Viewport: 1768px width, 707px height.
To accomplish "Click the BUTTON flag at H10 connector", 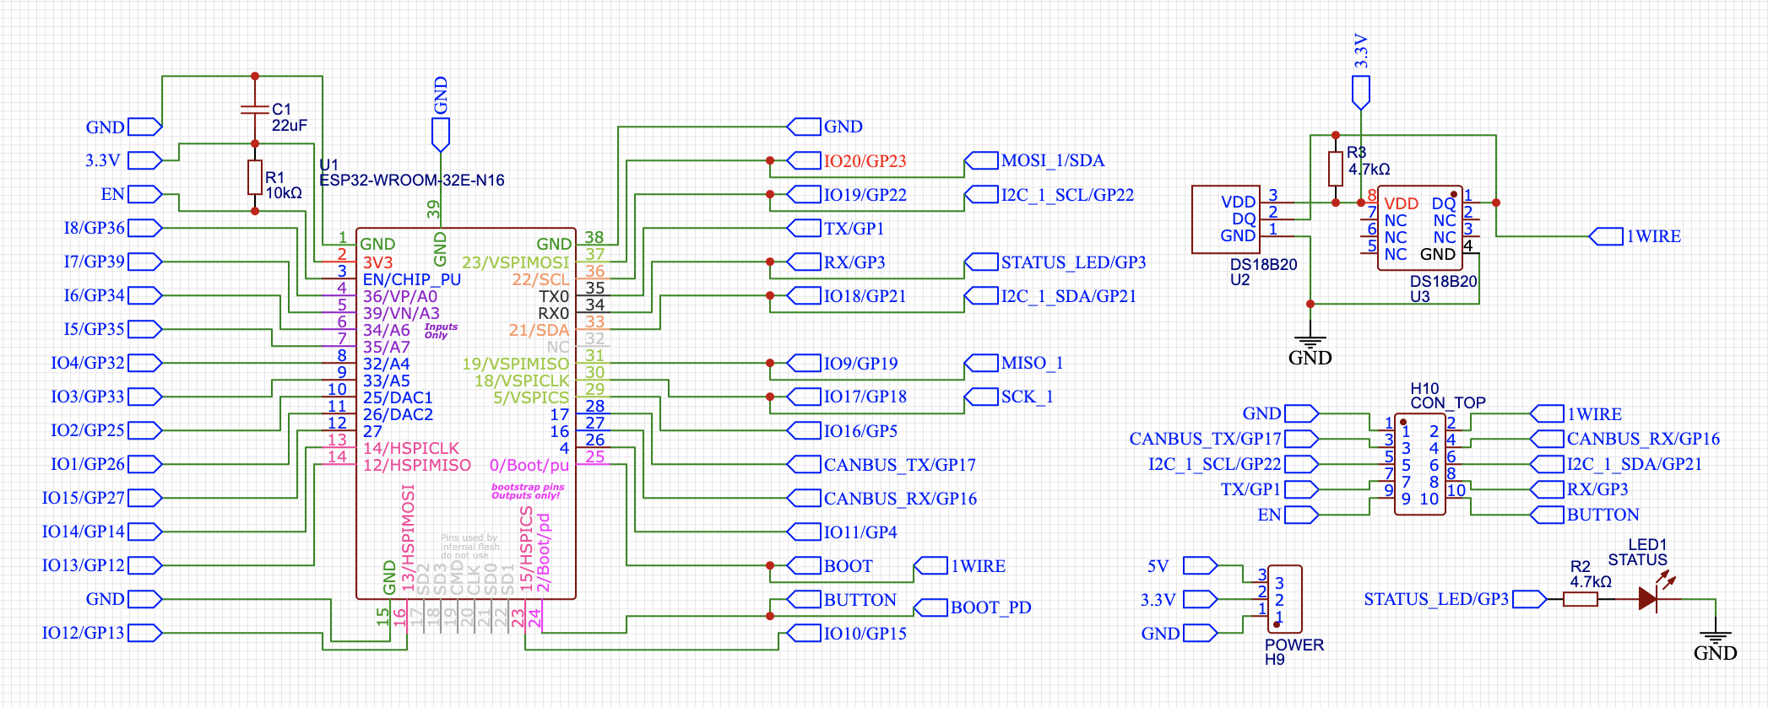I will (1585, 515).
